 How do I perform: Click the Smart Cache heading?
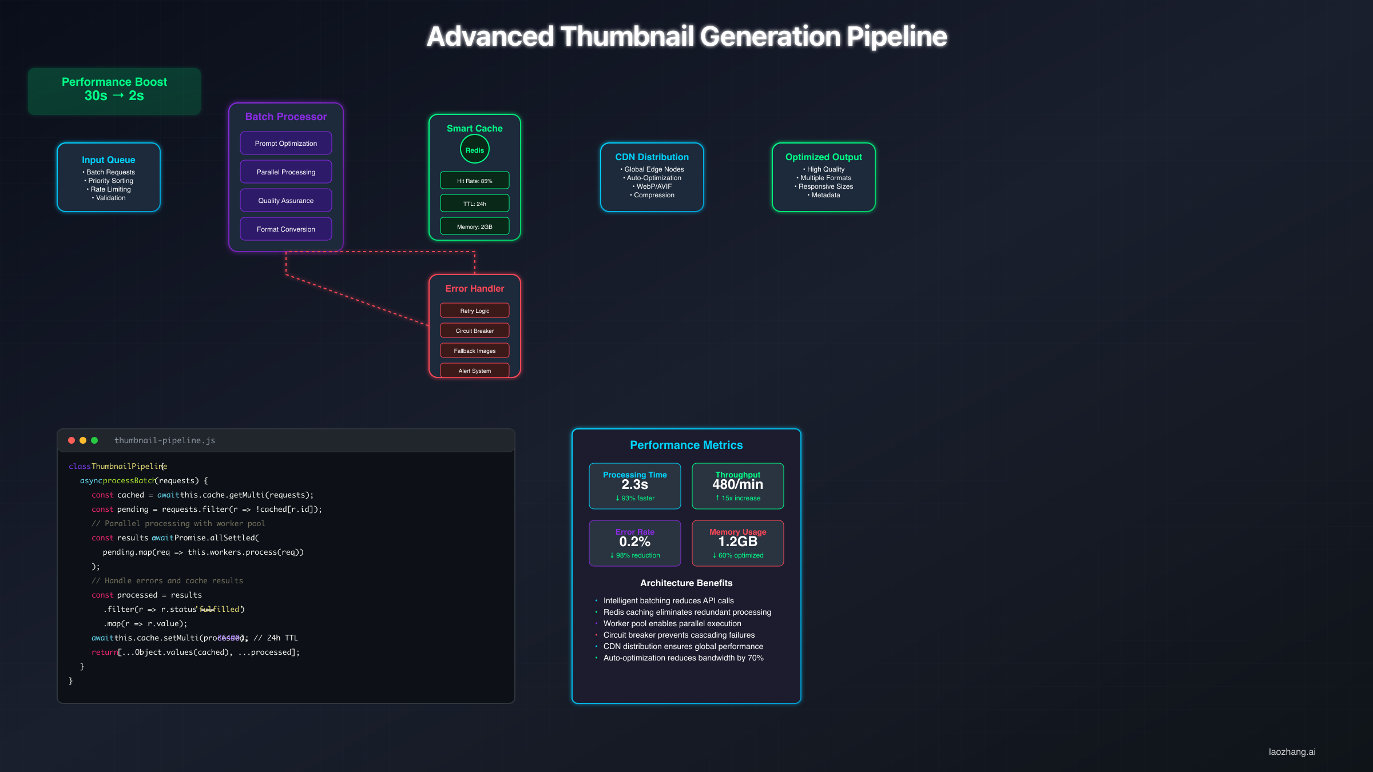pyautogui.click(x=475, y=129)
